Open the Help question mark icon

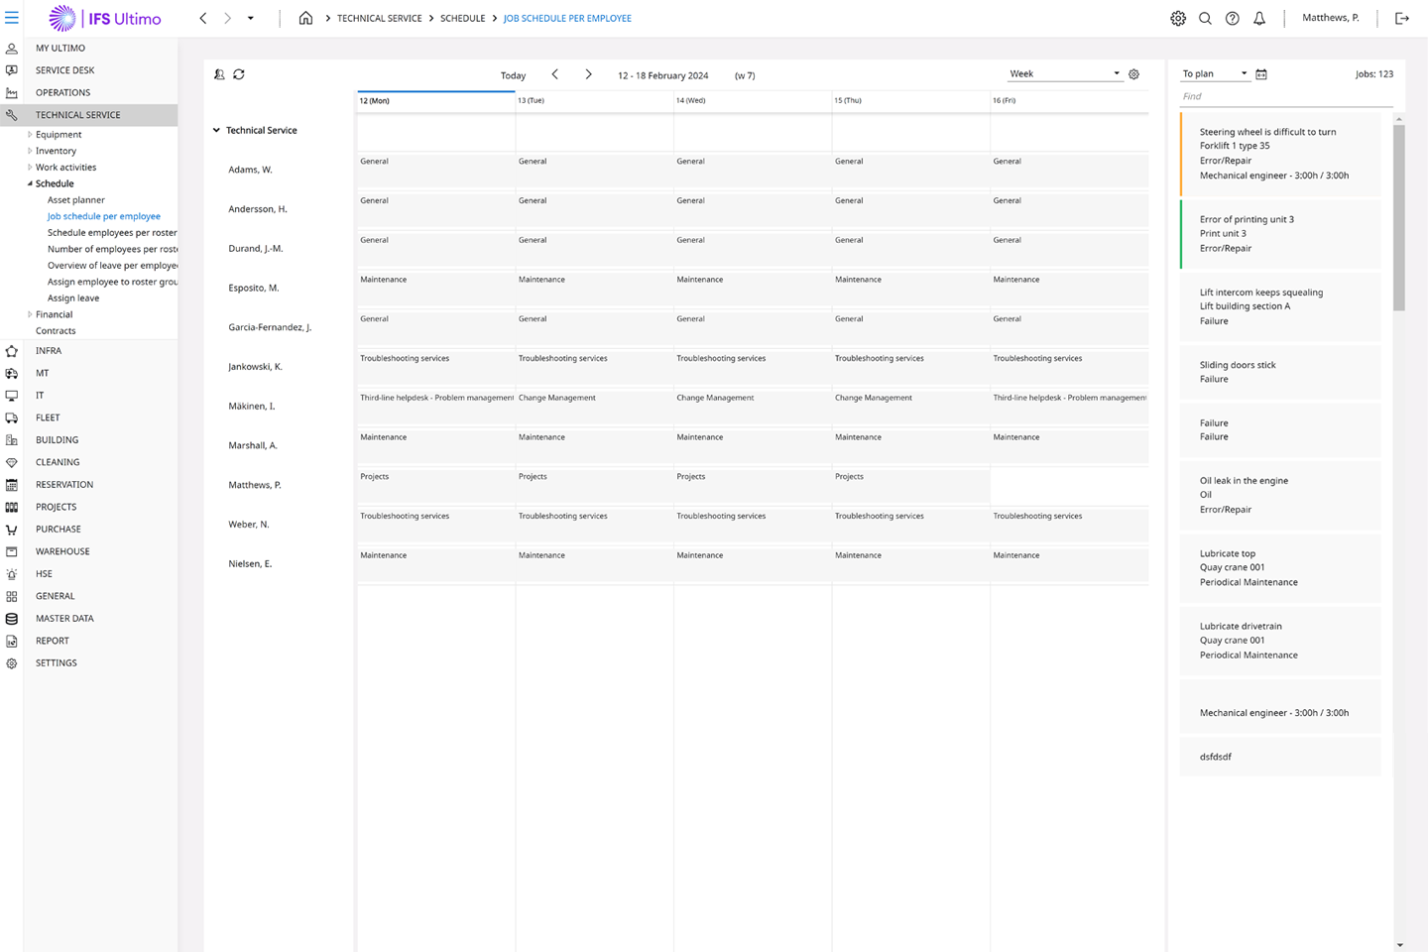click(x=1232, y=18)
